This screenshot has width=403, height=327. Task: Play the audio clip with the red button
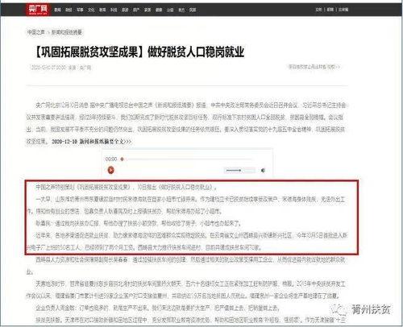[110, 170]
